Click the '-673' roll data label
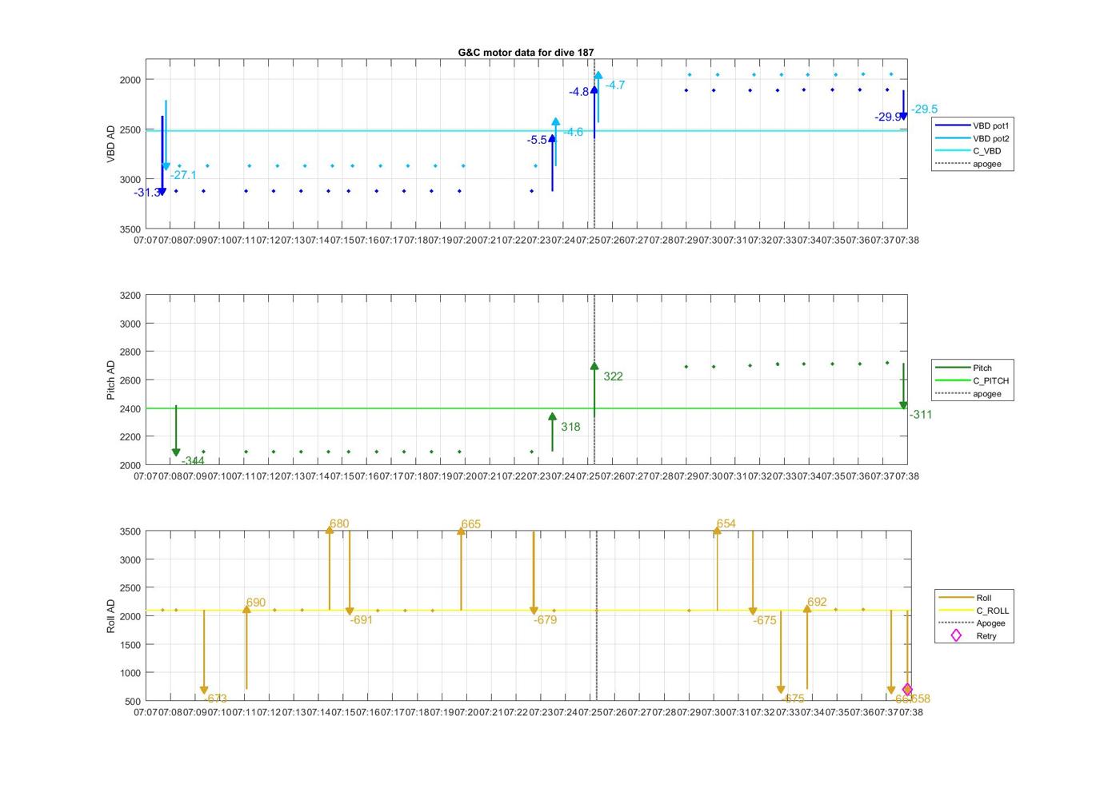The height and width of the screenshot is (788, 1120). coord(216,698)
